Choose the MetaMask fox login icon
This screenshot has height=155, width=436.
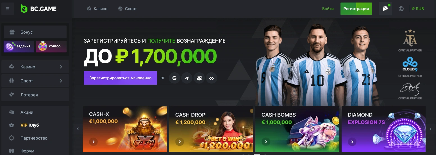[199, 78]
